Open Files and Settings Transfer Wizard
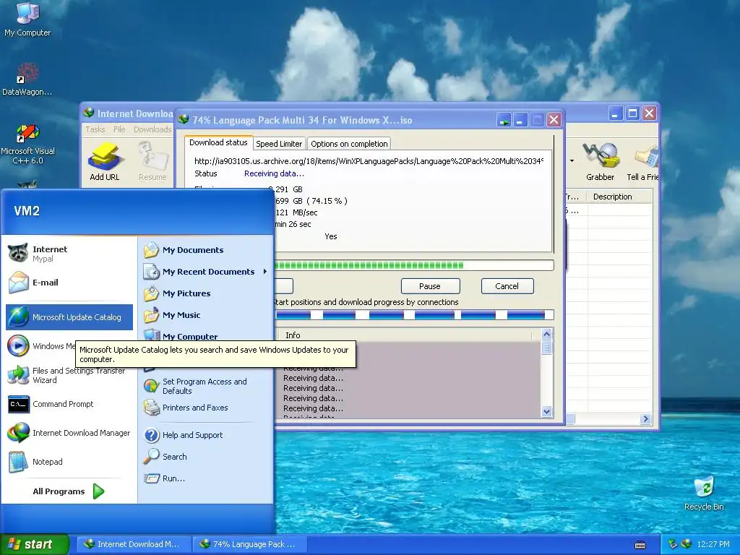 pos(69,375)
